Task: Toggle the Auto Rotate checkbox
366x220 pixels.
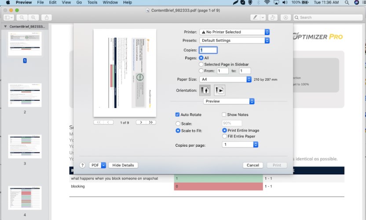Action: [x=177, y=115]
